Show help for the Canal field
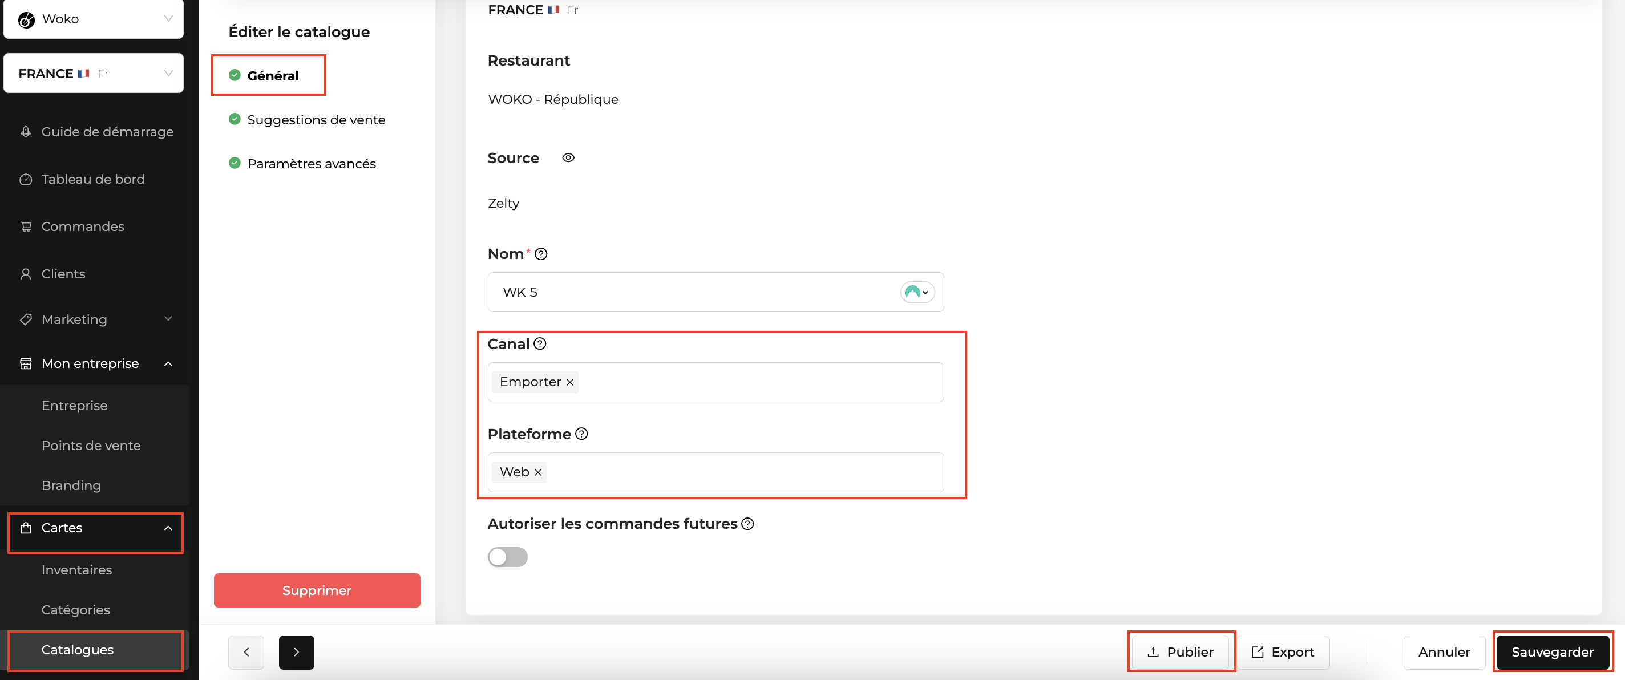1625x680 pixels. point(540,344)
